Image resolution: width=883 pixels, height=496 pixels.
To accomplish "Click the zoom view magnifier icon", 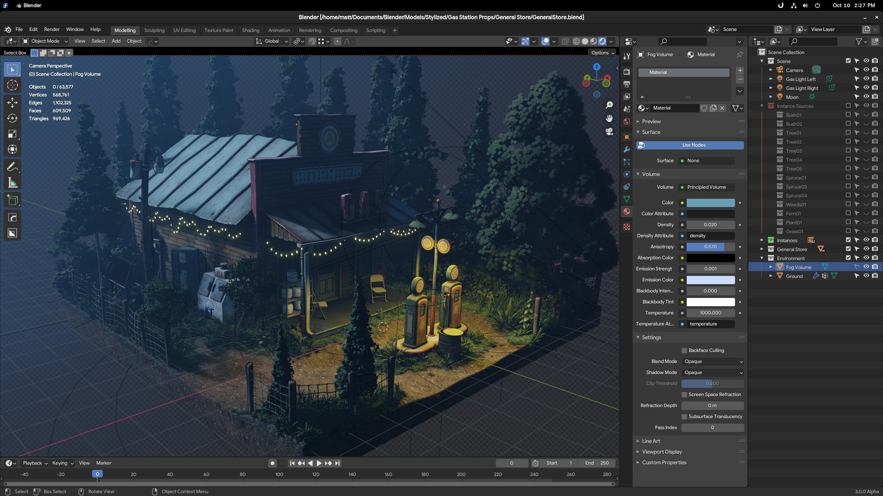I will pos(609,105).
